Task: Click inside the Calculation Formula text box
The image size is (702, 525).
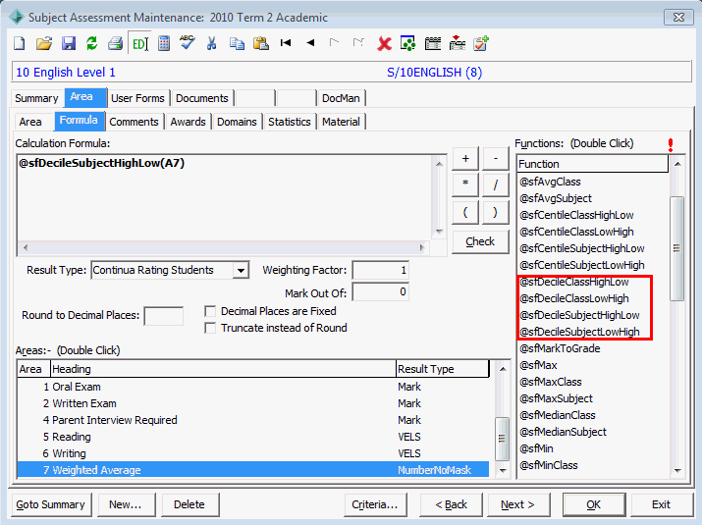Action: [x=225, y=198]
